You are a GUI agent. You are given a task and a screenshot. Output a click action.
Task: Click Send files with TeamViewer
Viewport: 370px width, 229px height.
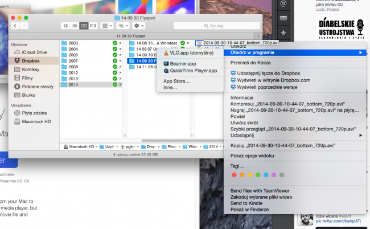point(260,191)
